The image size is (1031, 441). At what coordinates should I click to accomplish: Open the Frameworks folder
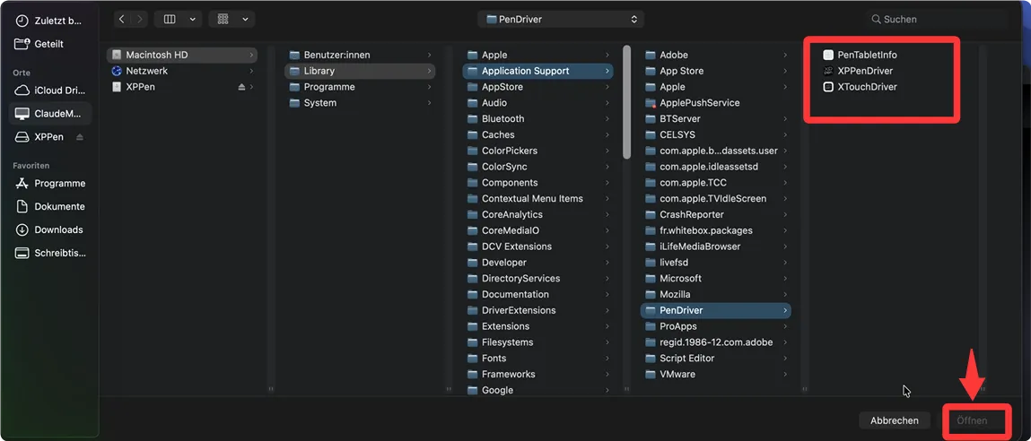coord(537,374)
